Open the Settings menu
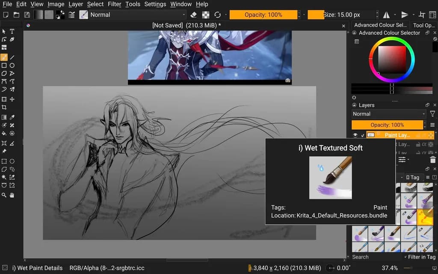The height and width of the screenshot is (274, 438). [x=155, y=4]
